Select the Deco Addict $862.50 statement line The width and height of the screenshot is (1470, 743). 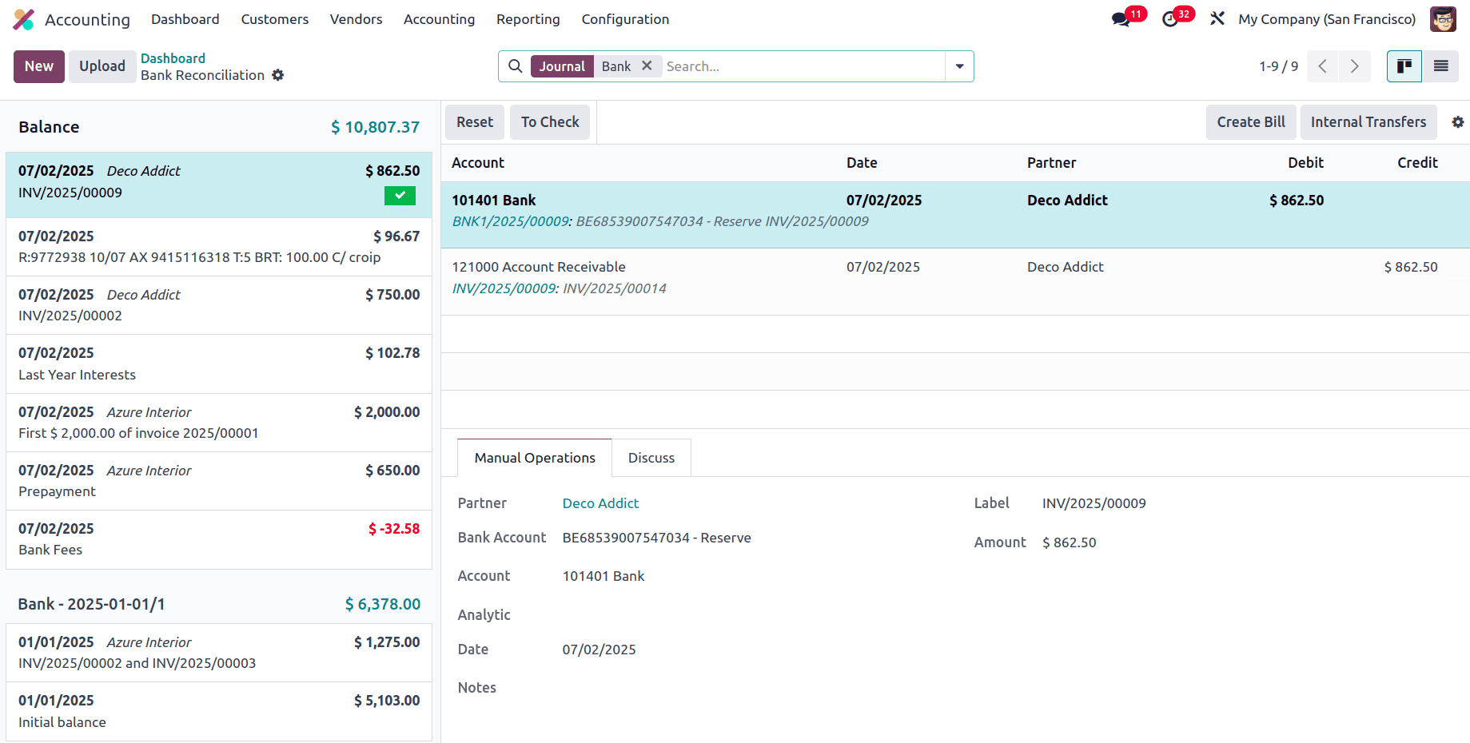pos(219,185)
